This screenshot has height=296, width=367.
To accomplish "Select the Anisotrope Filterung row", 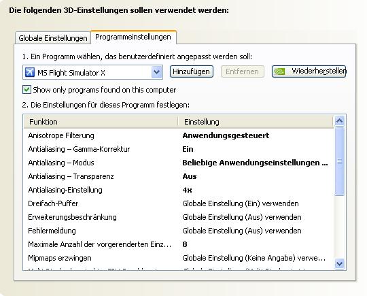I will tap(178, 135).
